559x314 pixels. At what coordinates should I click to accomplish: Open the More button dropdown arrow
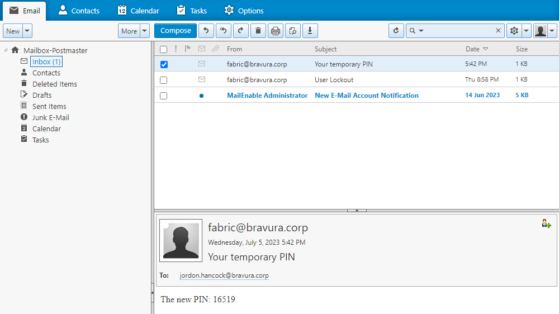coord(144,31)
